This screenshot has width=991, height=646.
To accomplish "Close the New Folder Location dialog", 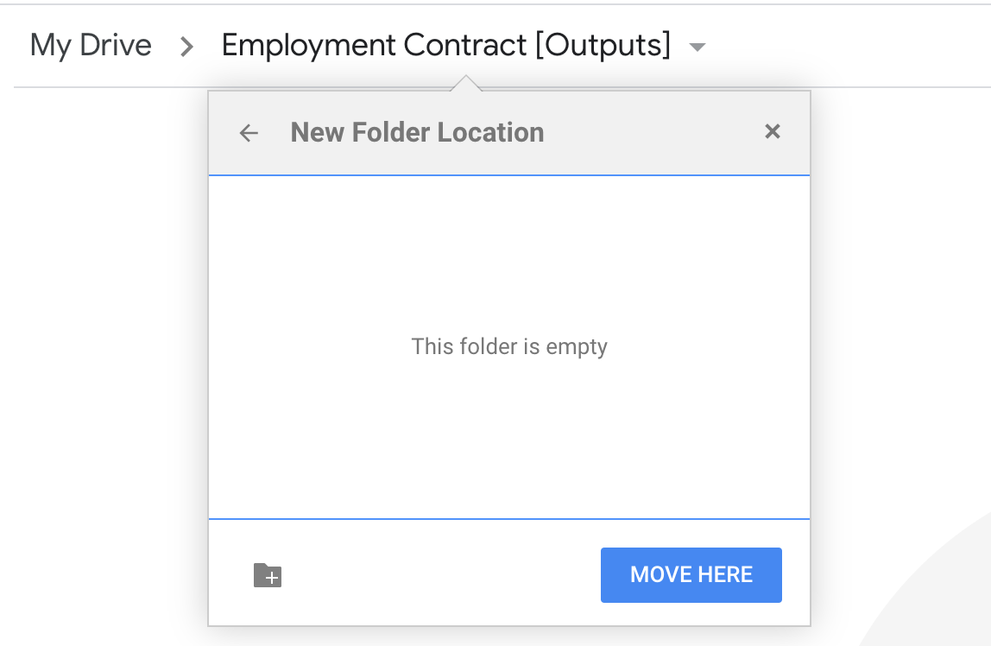I will click(x=773, y=131).
